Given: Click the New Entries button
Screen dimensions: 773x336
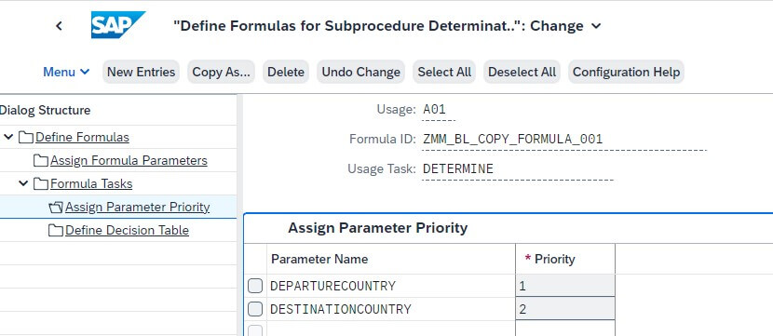Looking at the screenshot, I should click(141, 72).
